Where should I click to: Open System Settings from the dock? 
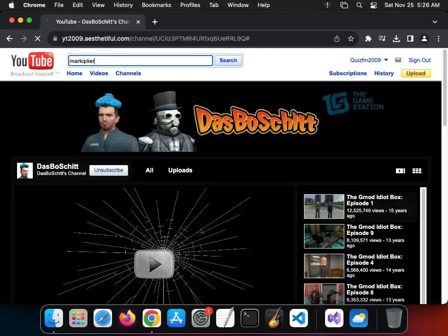tap(200, 318)
